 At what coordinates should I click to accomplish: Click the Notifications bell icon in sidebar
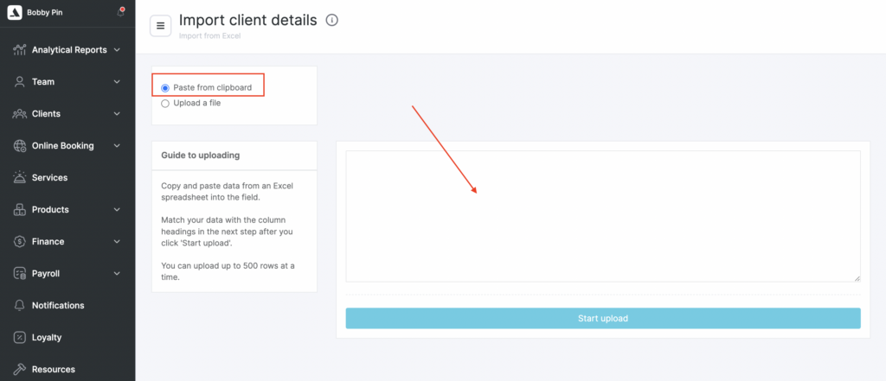(x=19, y=306)
